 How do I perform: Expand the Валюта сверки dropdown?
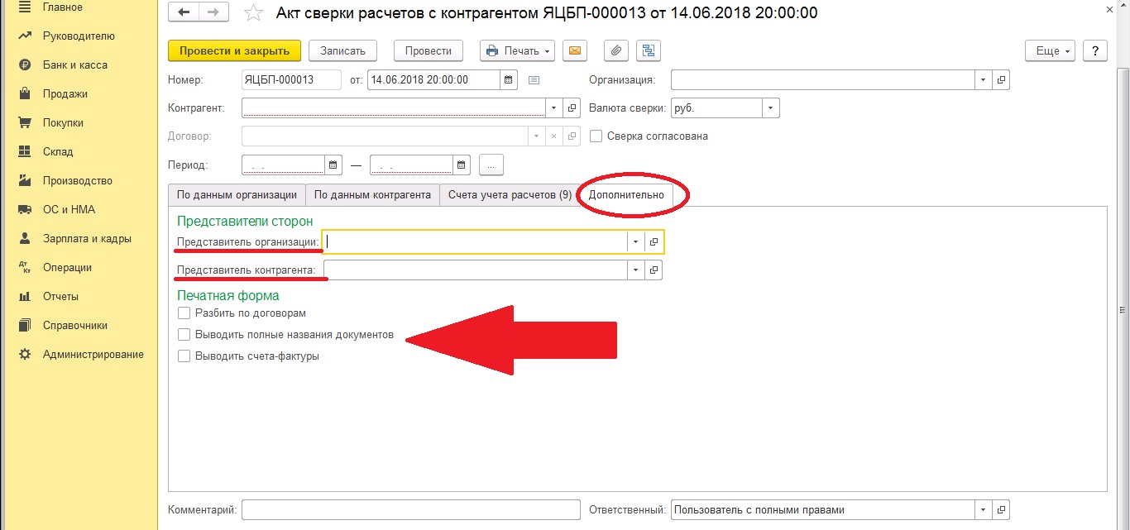pyautogui.click(x=770, y=108)
